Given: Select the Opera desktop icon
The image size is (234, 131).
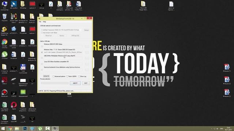Looking at the screenshot, I should [x=14, y=106].
